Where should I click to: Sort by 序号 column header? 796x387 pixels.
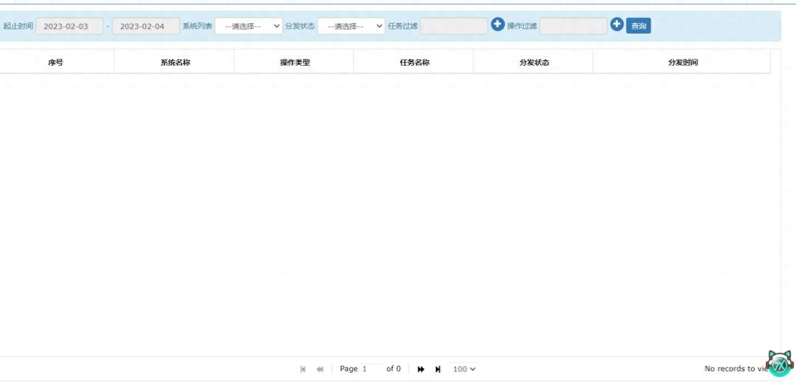coord(56,63)
